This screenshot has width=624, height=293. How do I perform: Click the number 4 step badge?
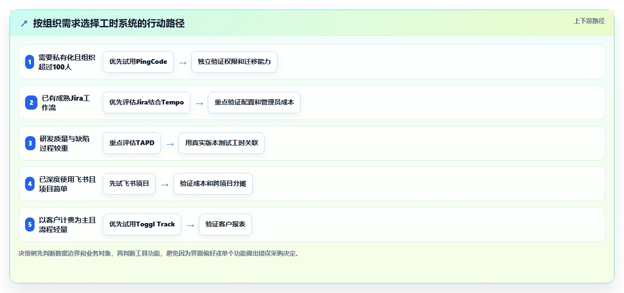pyautogui.click(x=30, y=184)
